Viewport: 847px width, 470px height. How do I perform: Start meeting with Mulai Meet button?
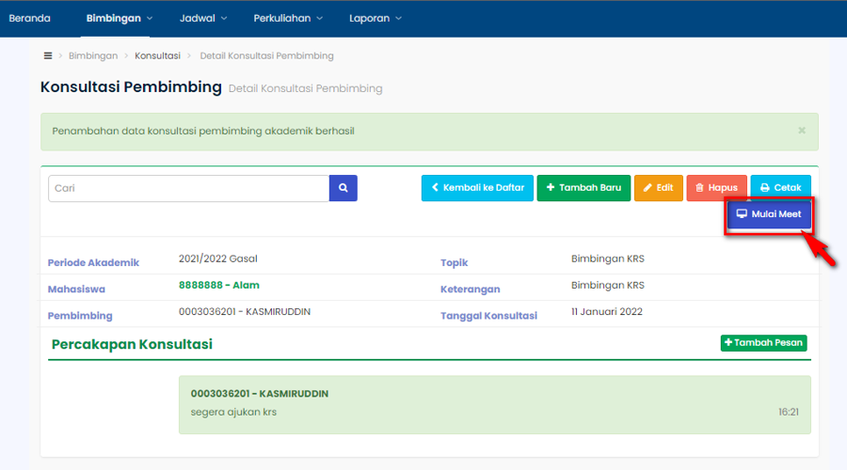769,214
